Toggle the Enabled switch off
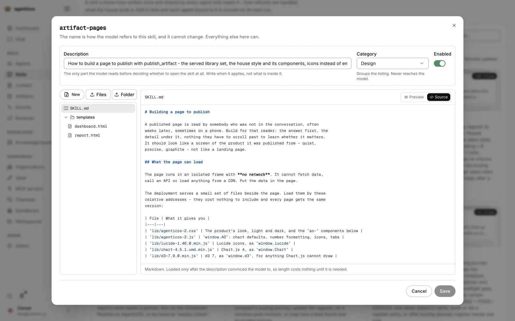515x321 pixels. pyautogui.click(x=439, y=64)
